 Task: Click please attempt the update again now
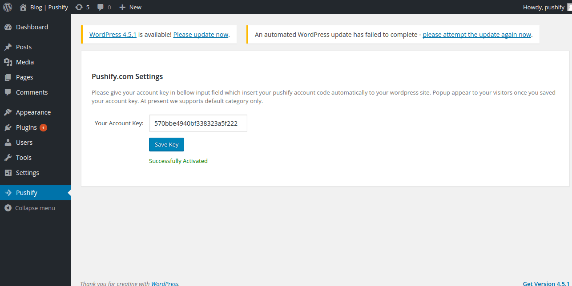tap(477, 34)
